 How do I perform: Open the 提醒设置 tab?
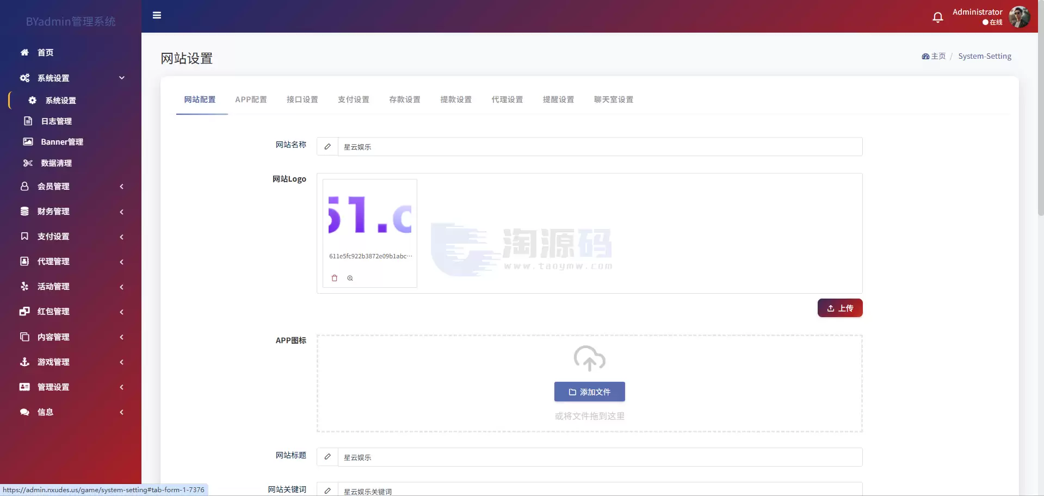(558, 100)
